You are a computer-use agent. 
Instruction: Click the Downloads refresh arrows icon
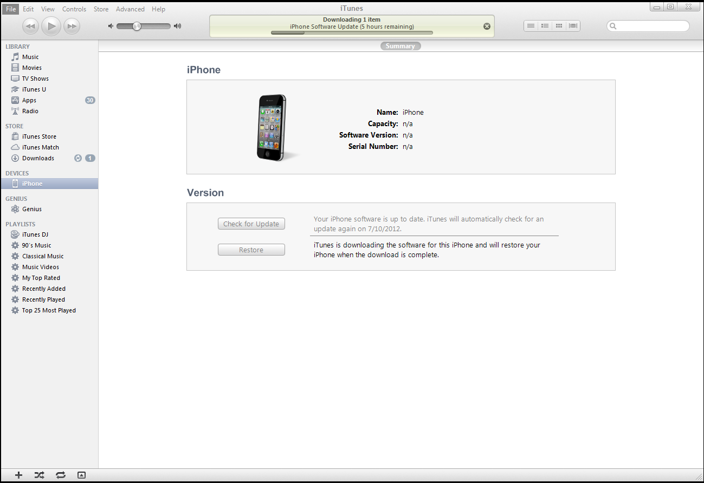(78, 158)
